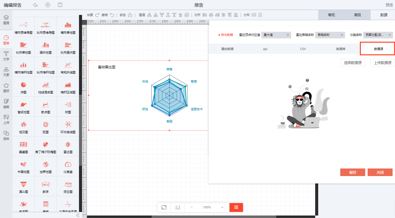Screen dimensions: 395x218
Task: Switch to the 数据库 tab
Action: coord(341,49)
